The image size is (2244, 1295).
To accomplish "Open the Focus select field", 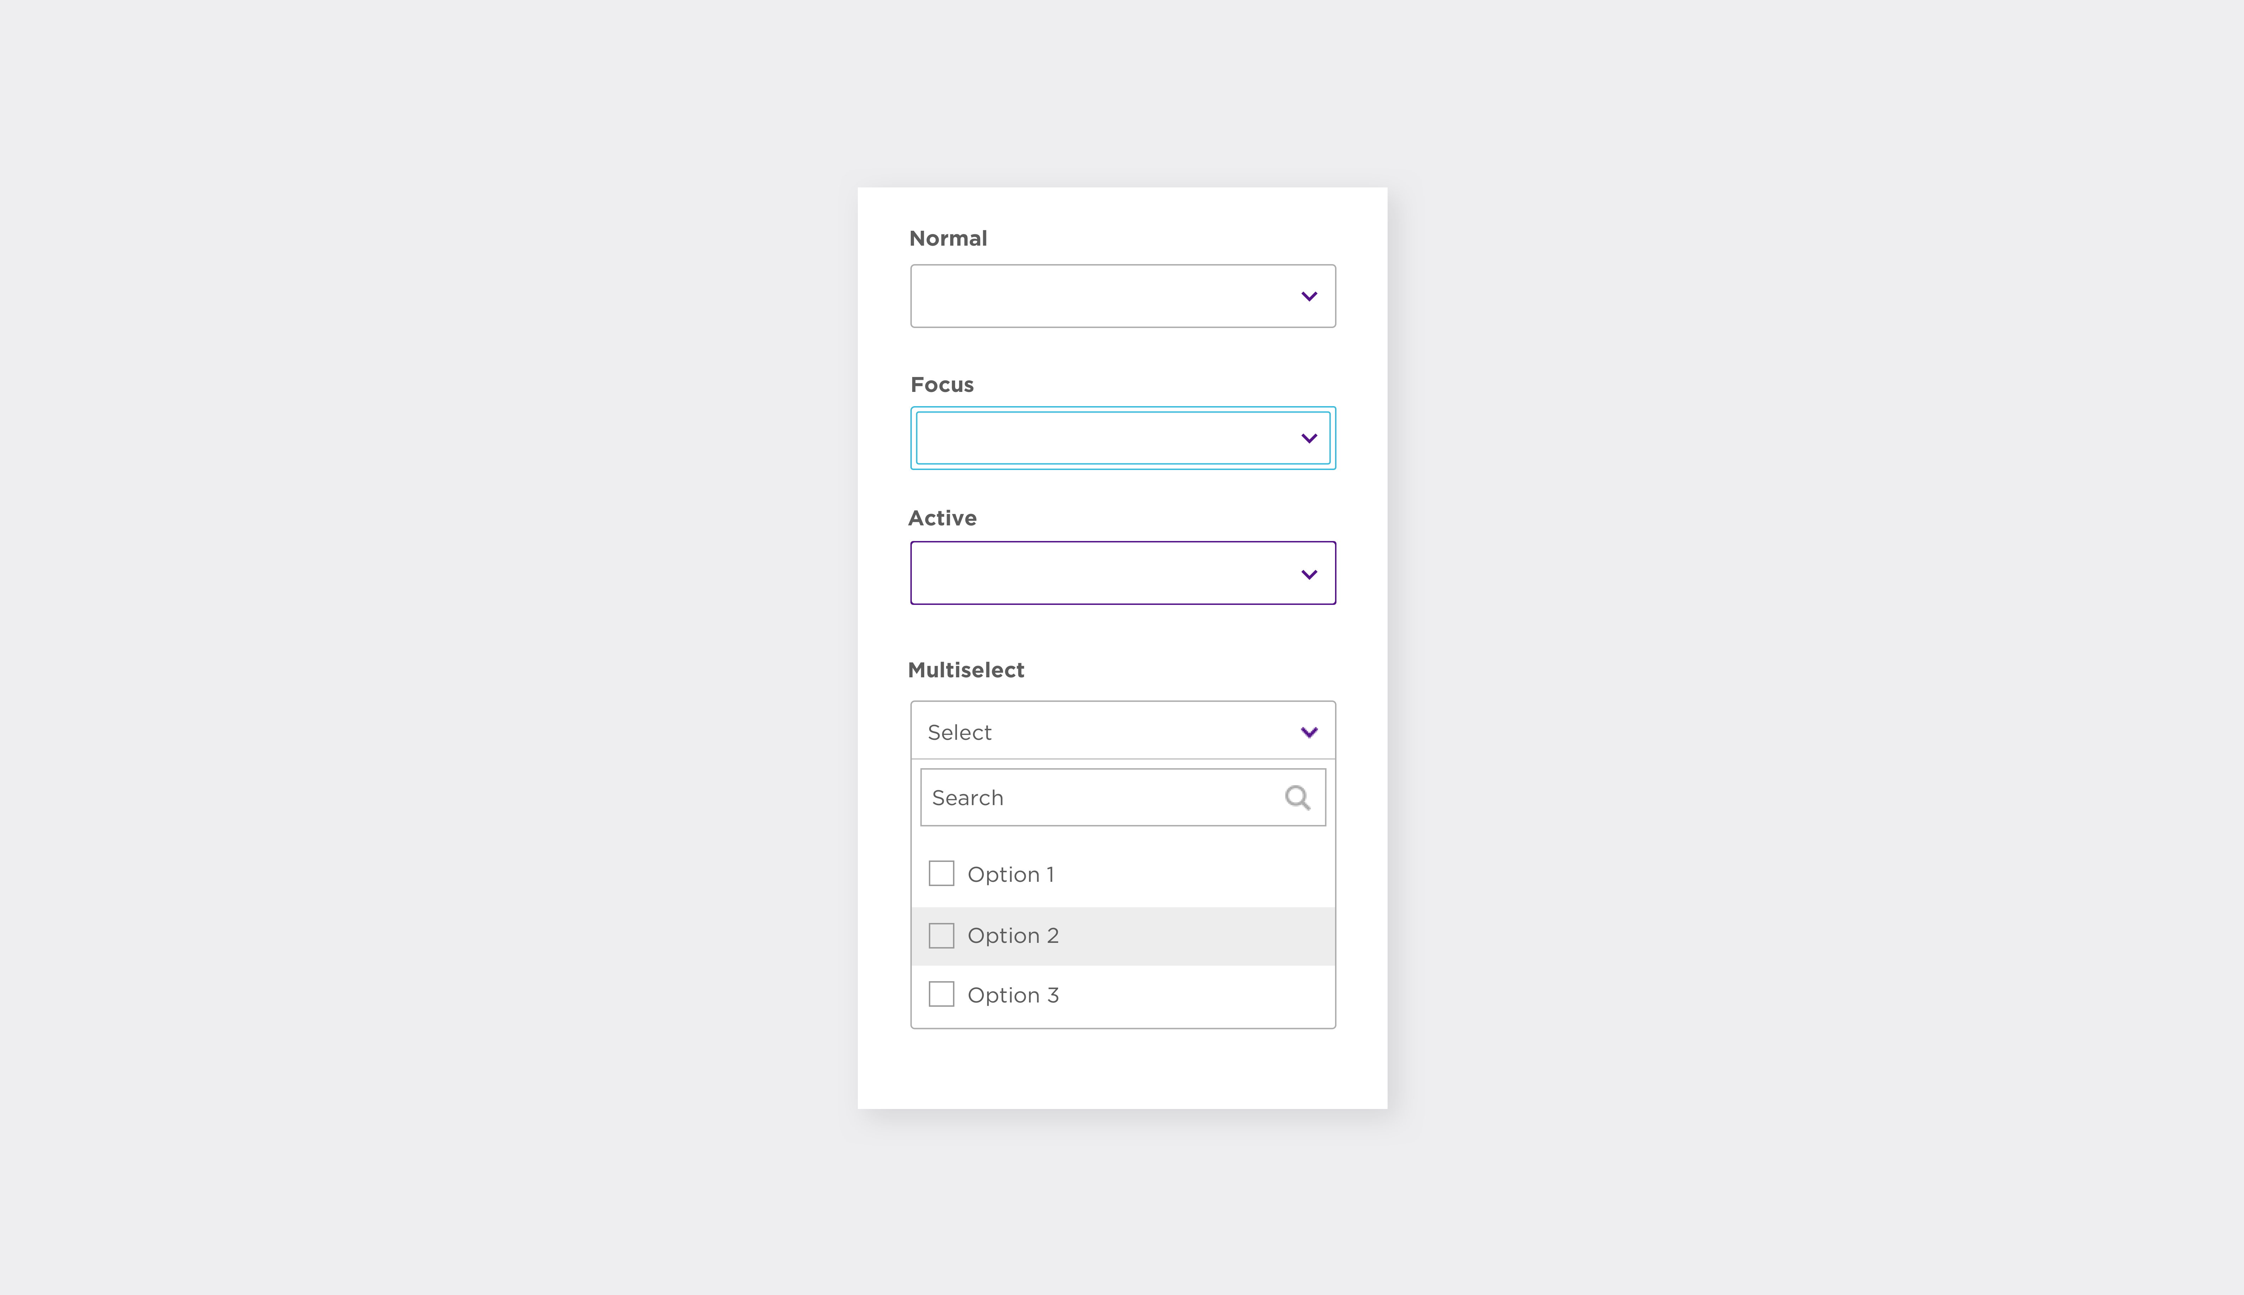I will 1122,438.
